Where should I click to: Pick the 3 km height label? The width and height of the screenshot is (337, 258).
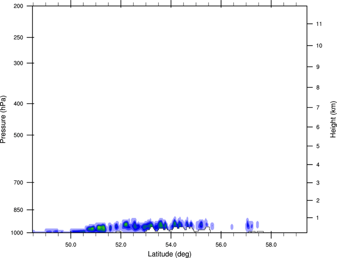point(318,183)
